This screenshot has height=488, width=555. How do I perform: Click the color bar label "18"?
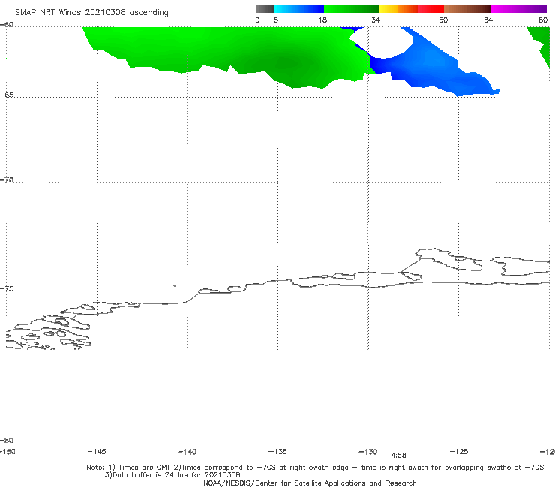pos(322,20)
